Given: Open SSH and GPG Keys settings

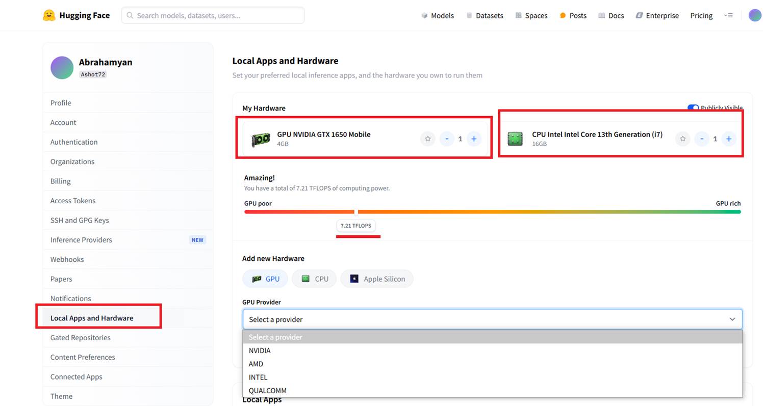Looking at the screenshot, I should pos(128,220).
